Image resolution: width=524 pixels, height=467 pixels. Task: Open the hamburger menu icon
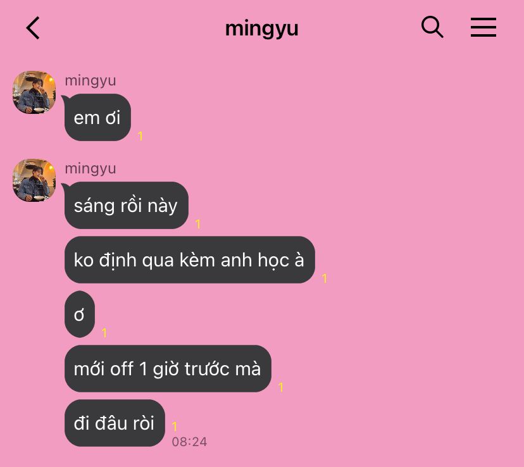[x=483, y=27]
